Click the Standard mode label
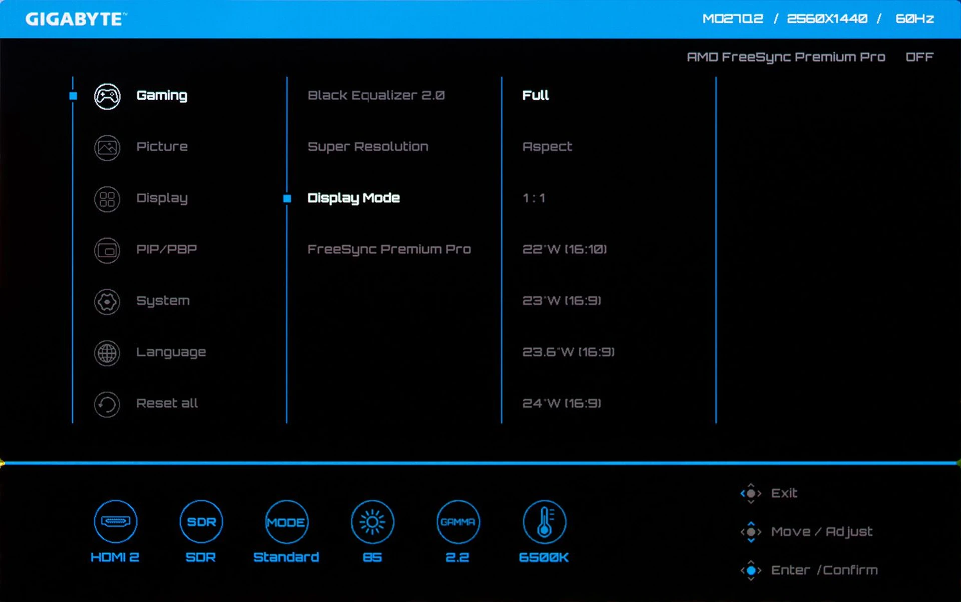Image resolution: width=961 pixels, height=602 pixels. (286, 557)
